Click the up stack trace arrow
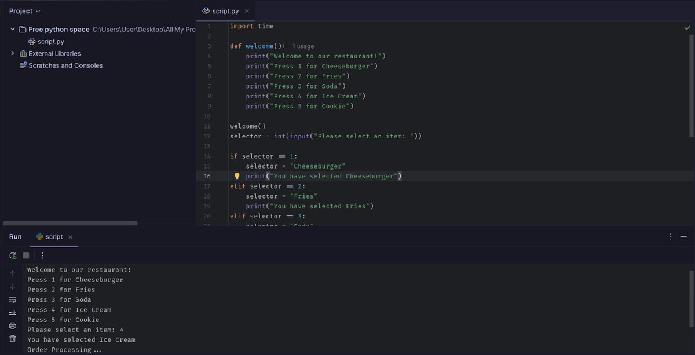 (x=13, y=273)
